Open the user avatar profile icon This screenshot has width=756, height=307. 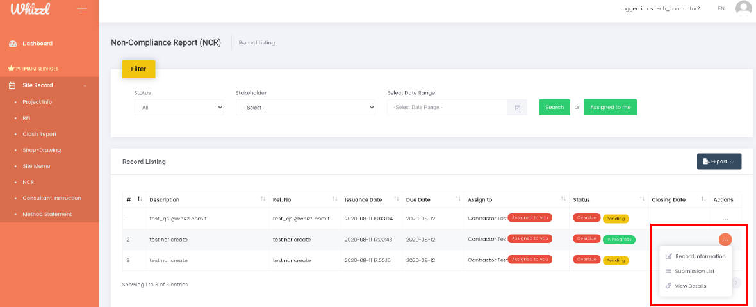click(743, 8)
